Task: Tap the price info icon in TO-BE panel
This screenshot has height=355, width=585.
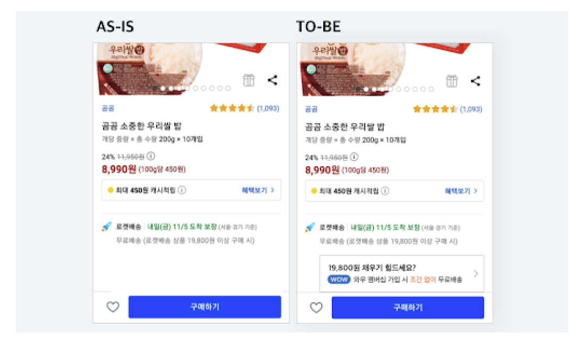Action: [x=354, y=157]
